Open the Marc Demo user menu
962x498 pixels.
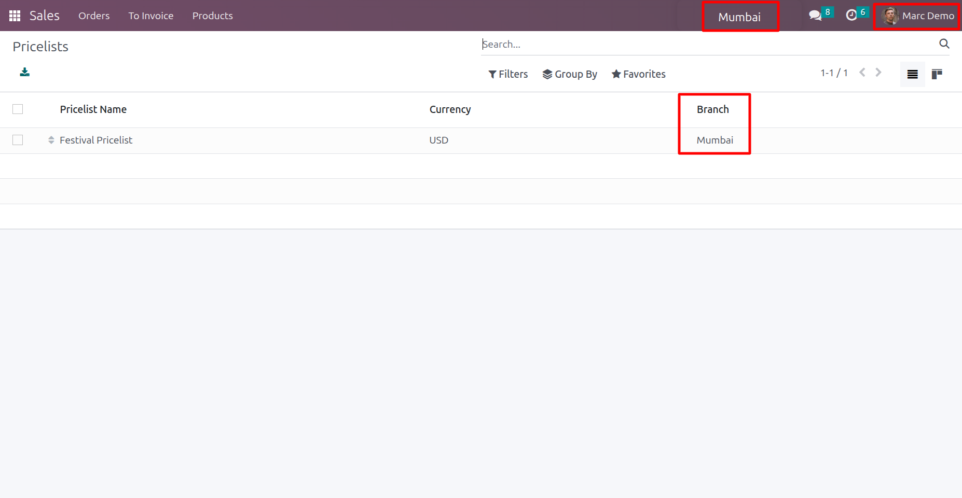[917, 16]
